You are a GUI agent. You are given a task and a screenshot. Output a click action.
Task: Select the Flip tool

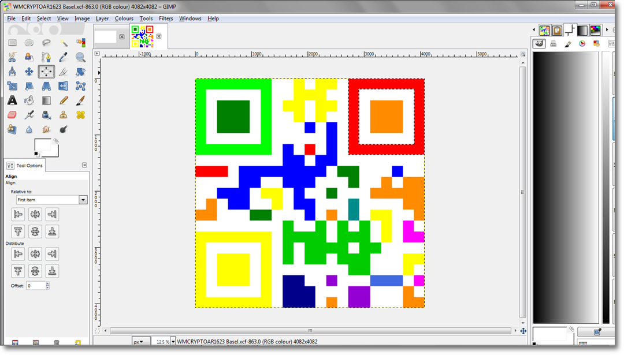pyautogui.click(x=64, y=86)
